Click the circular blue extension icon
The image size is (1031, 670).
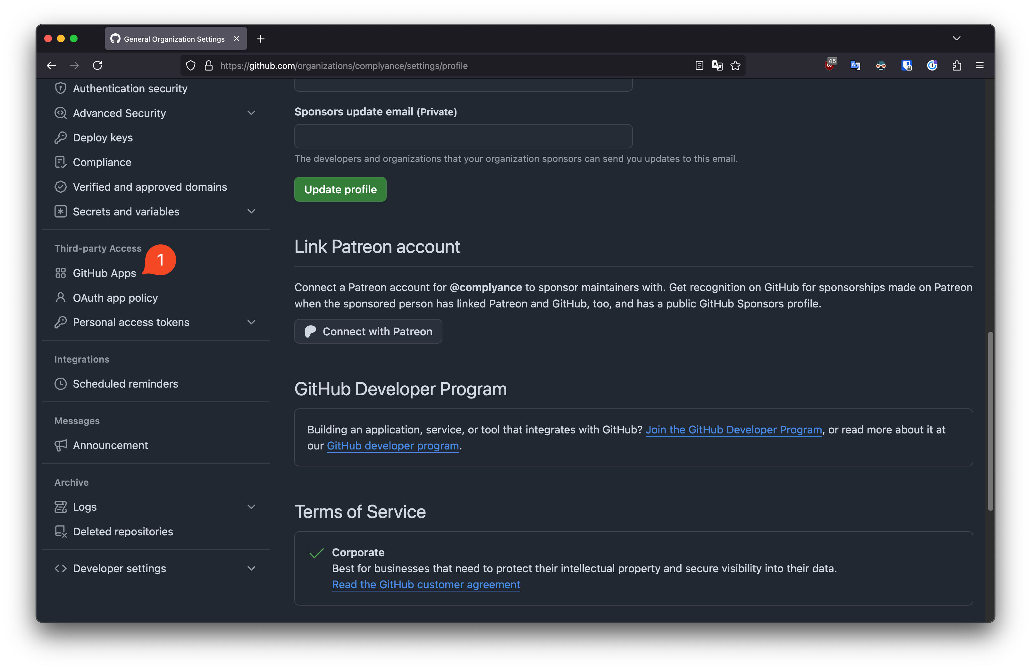coord(932,65)
